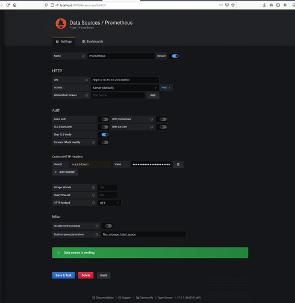The height and width of the screenshot is (303, 295).
Task: Enable the Basic auth switch
Action: pyautogui.click(x=105, y=119)
